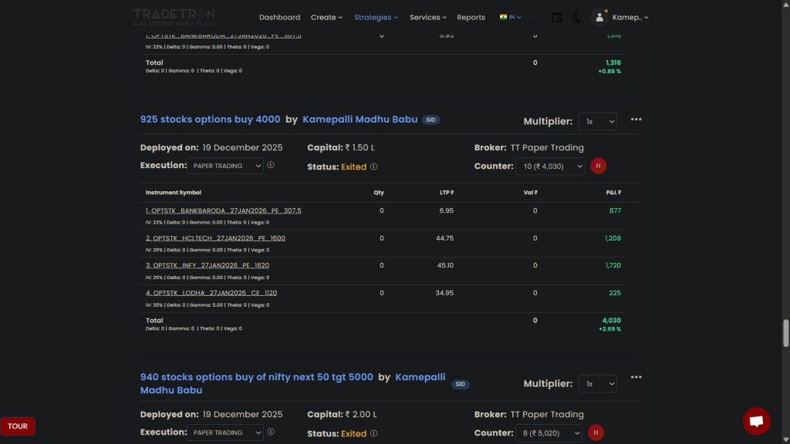Open the chat support bubble
The image size is (790, 444).
756,421
